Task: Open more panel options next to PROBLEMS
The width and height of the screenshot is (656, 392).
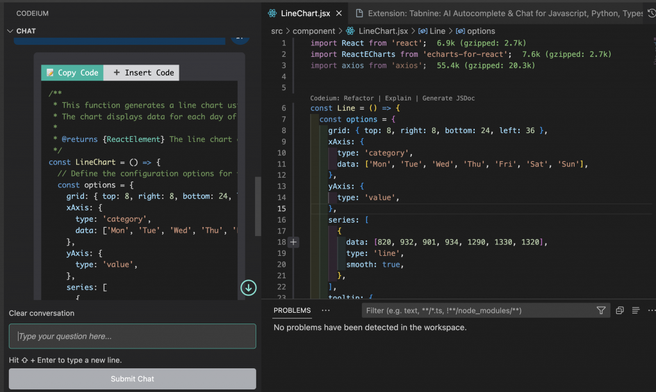Action: click(326, 310)
